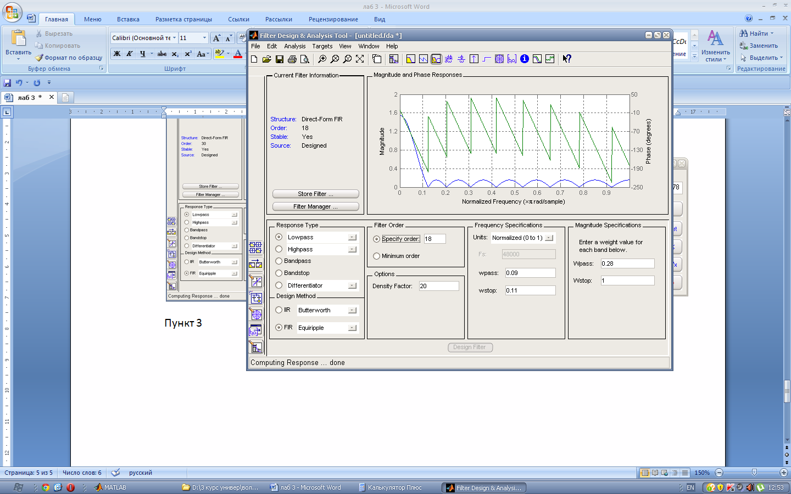Show the Filter Specifications view icon
791x494 pixels.
[x=394, y=59]
